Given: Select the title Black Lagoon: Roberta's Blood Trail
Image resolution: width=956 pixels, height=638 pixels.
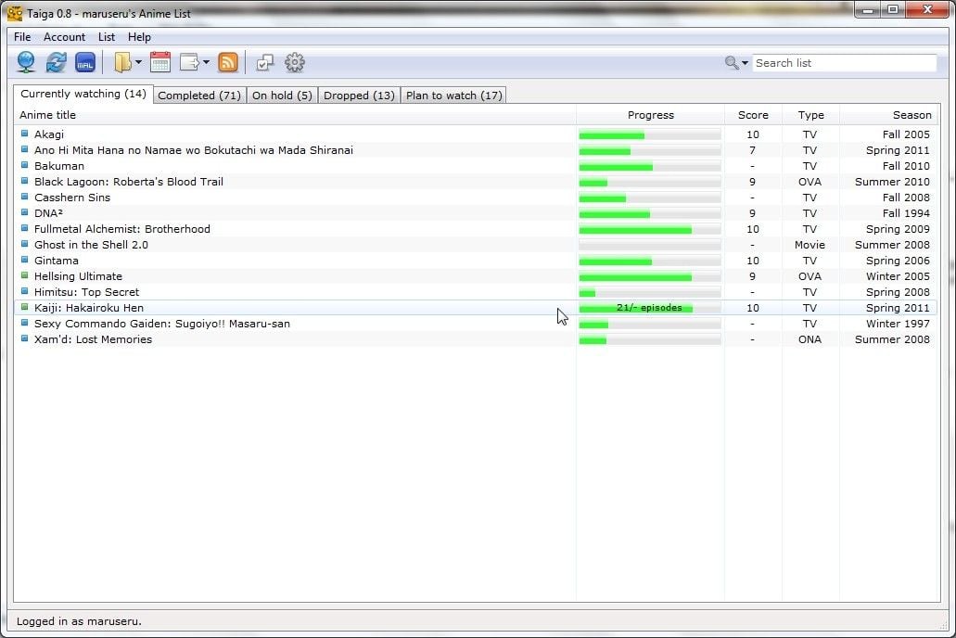Looking at the screenshot, I should [x=129, y=182].
